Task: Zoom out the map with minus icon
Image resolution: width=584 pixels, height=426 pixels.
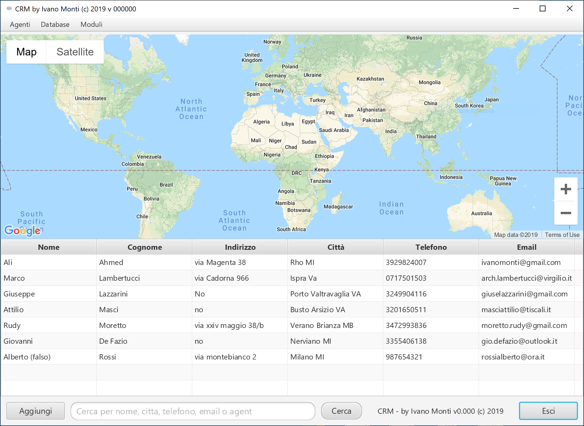Action: coord(566,213)
